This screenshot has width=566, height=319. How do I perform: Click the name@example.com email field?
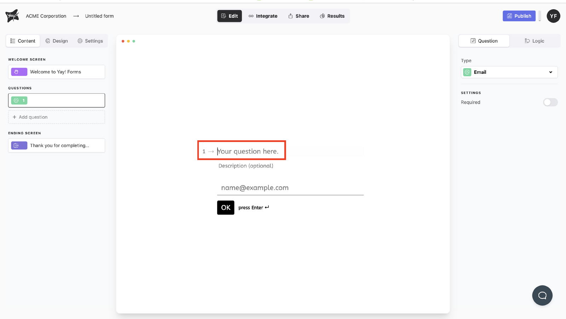[x=290, y=188]
